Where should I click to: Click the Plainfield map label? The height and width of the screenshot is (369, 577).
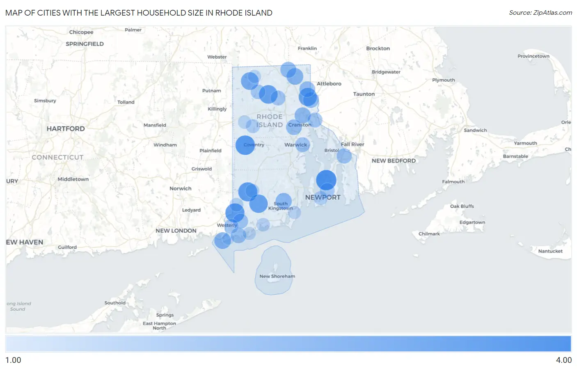pyautogui.click(x=210, y=151)
